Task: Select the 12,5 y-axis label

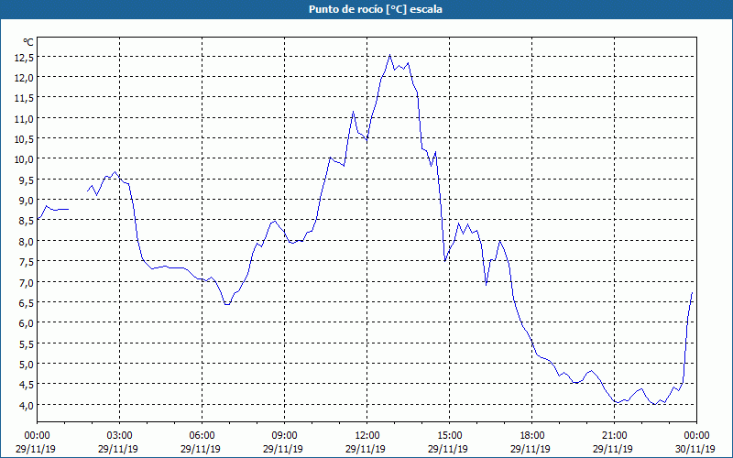Action: (x=25, y=57)
